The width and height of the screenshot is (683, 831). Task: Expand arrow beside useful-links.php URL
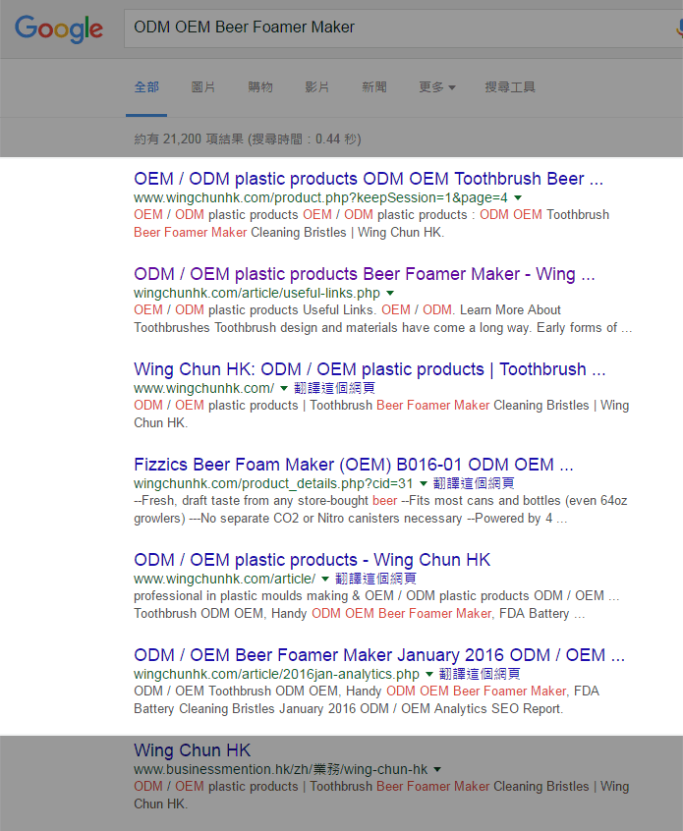[390, 293]
